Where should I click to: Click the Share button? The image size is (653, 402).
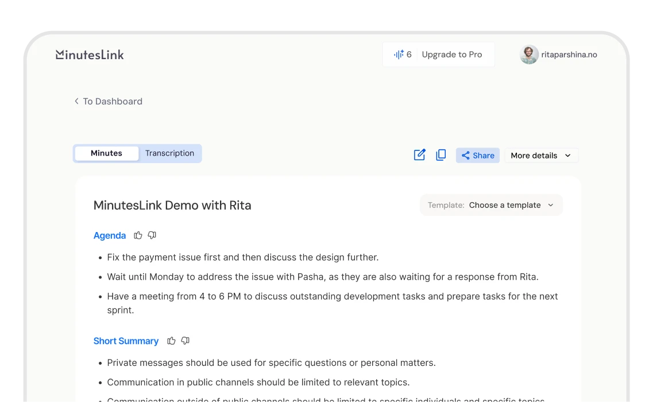click(x=478, y=156)
